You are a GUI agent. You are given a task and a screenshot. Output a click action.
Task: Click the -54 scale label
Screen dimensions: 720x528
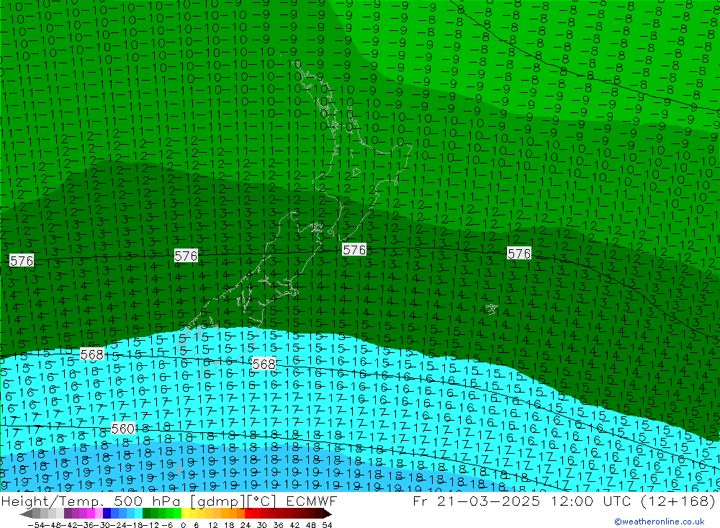(36, 525)
